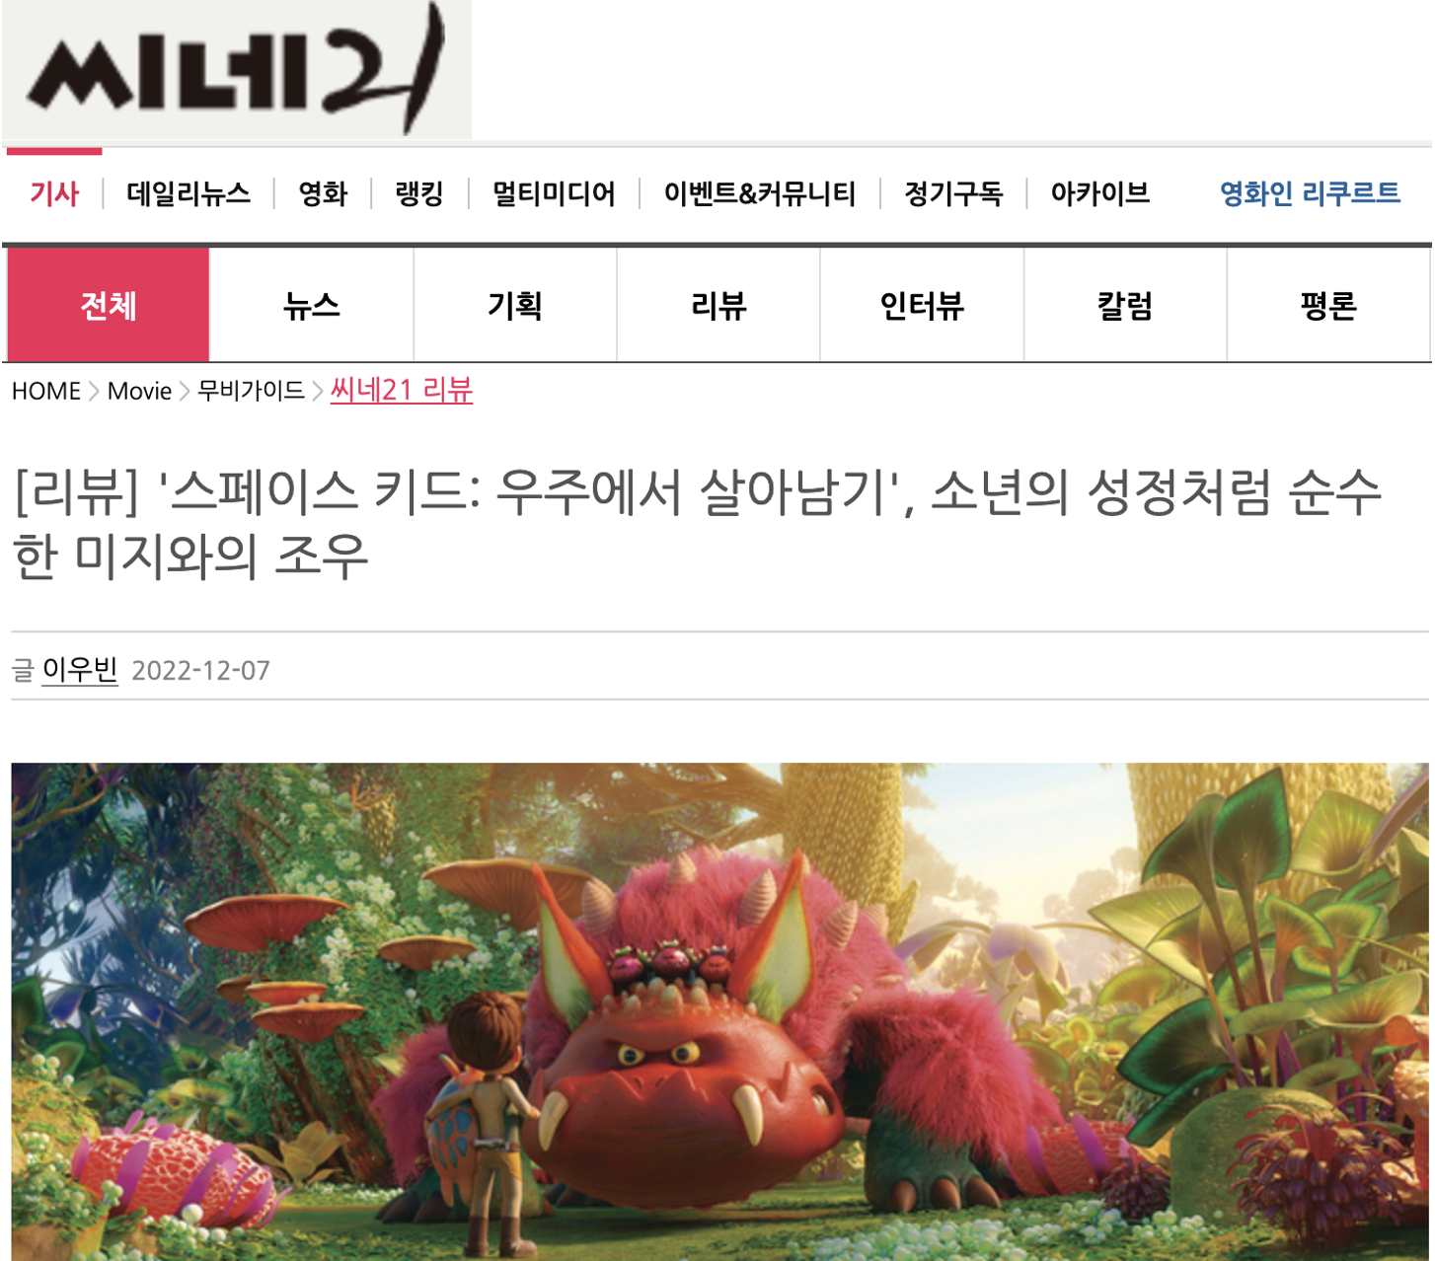Click the 씨네21 리뷰 breadcrumb link
This screenshot has height=1261, width=1435.
[402, 391]
